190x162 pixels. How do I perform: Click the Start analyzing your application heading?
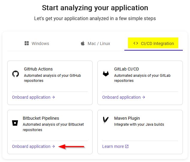pyautogui.click(x=95, y=8)
